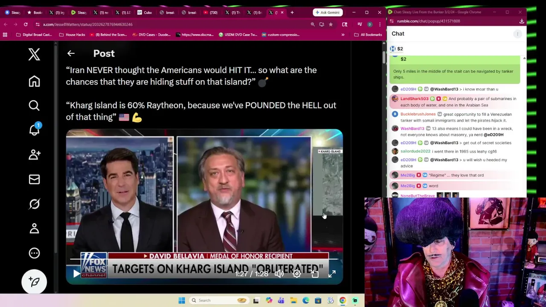546x307 pixels.
Task: Click the x.com address bar
Action: (x=171, y=24)
